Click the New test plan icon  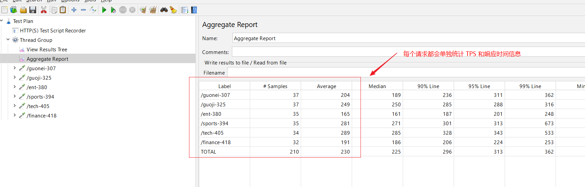[x=4, y=10]
